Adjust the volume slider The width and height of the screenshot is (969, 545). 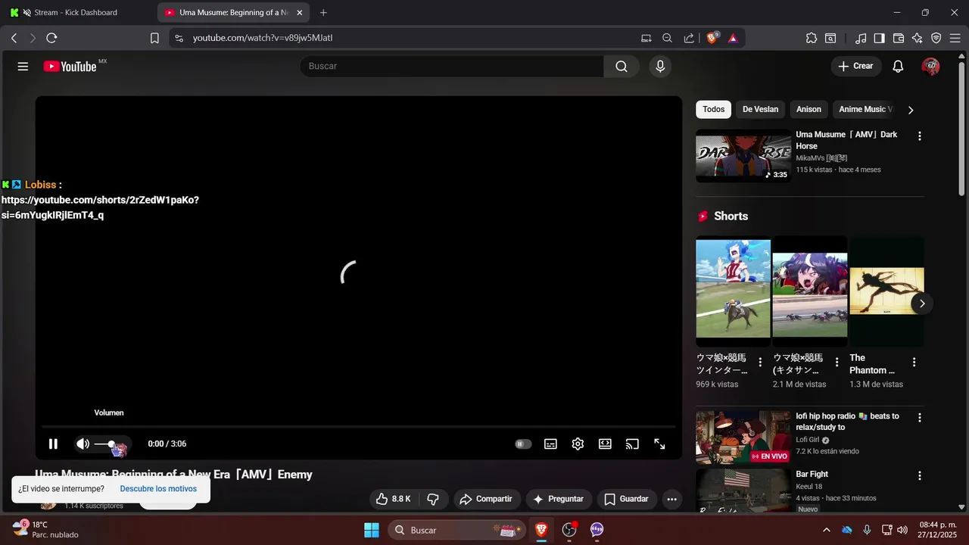111,444
